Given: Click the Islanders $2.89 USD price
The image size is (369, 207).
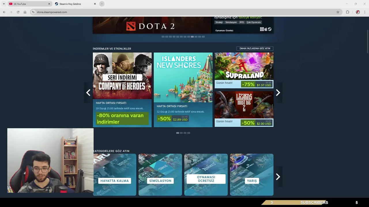Looking at the screenshot, I should coord(180,119).
